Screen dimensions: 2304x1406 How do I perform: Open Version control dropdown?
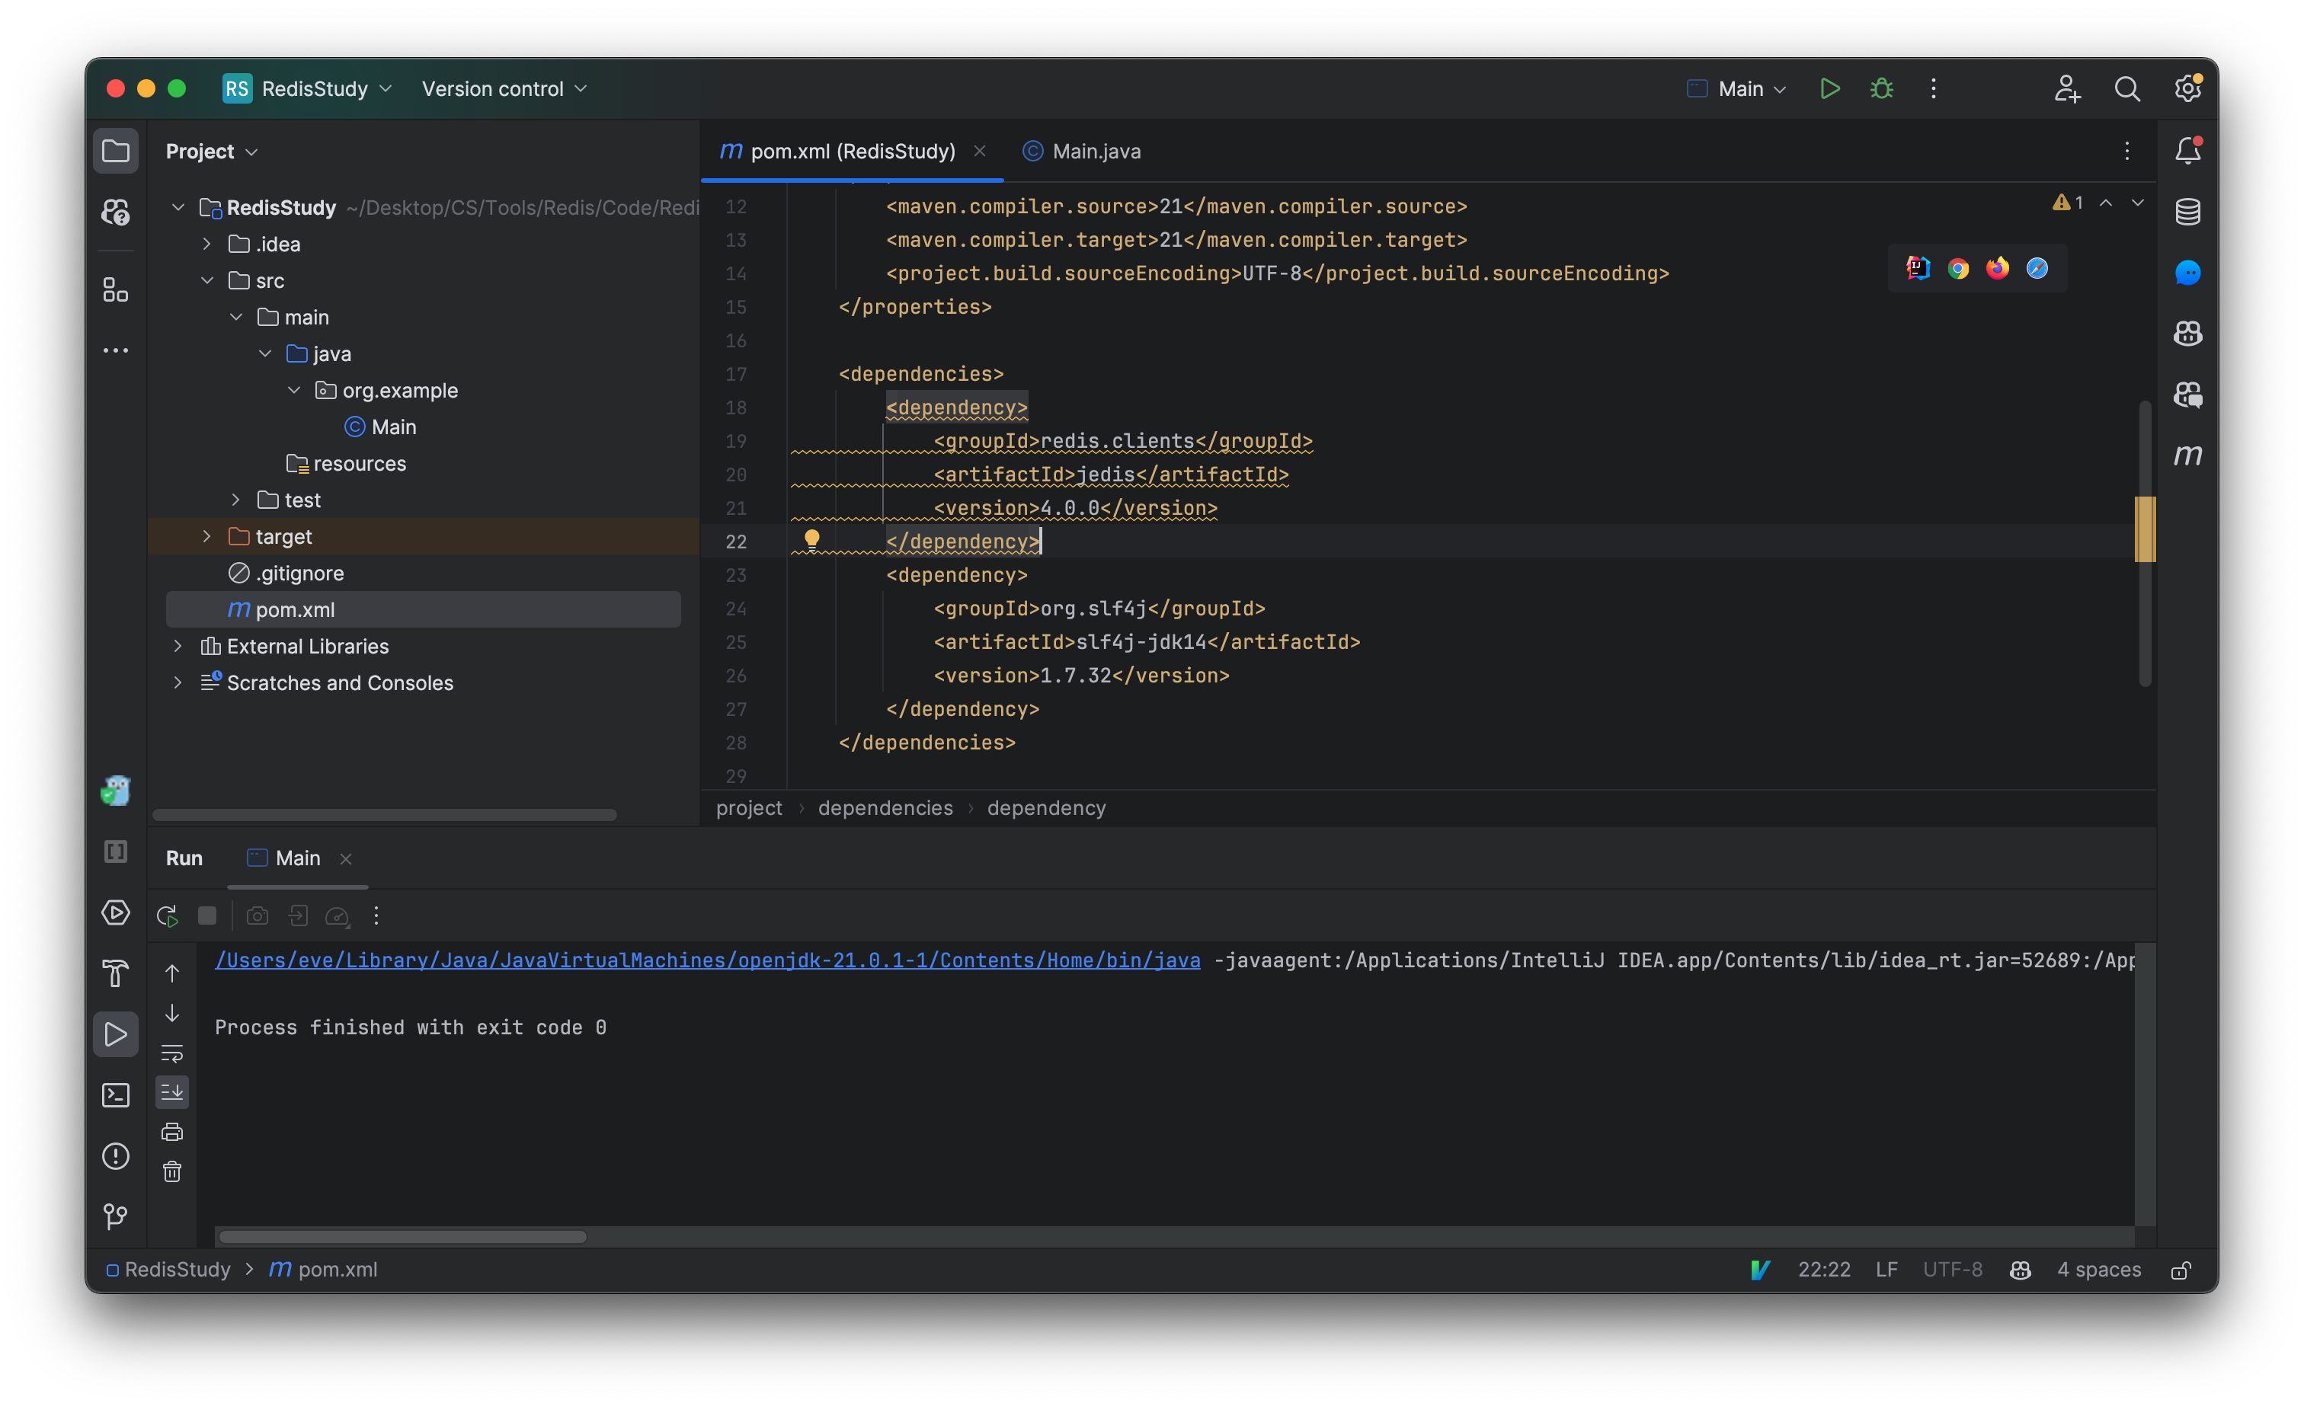[504, 89]
